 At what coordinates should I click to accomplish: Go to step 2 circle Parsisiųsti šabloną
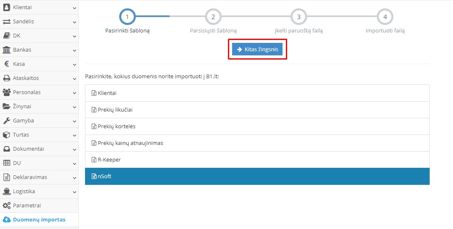[x=213, y=17]
